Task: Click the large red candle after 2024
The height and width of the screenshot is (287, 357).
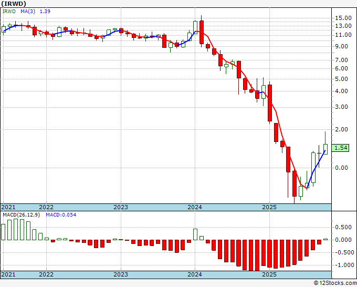Action: tap(202, 32)
